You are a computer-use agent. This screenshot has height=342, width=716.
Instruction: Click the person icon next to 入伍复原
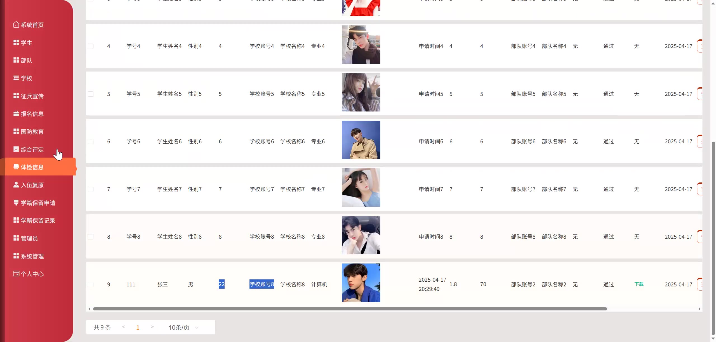(16, 185)
